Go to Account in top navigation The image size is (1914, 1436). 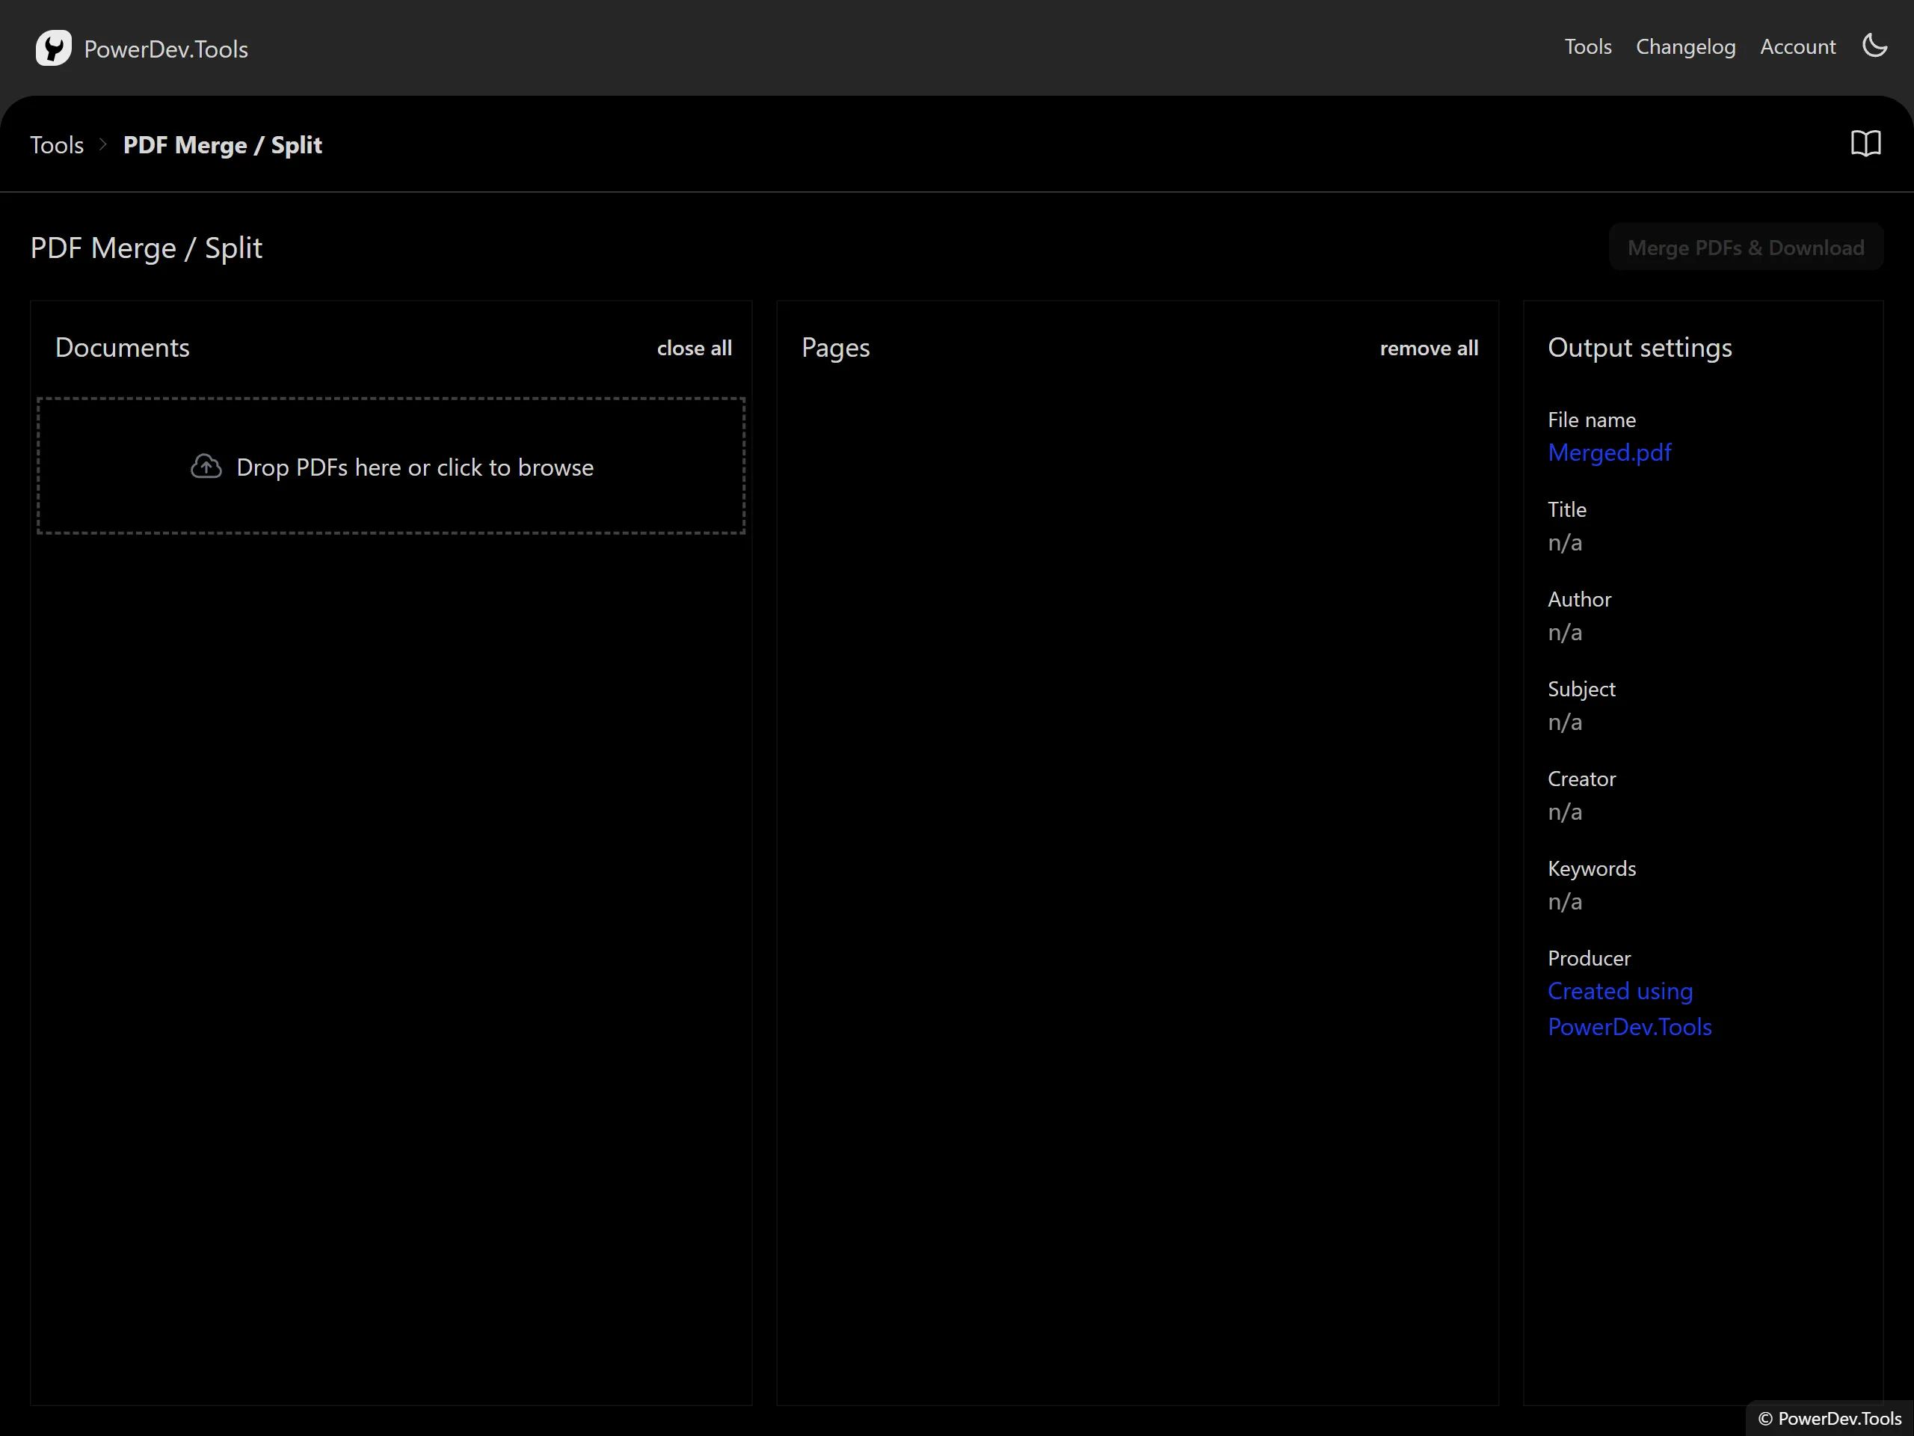1797,46
